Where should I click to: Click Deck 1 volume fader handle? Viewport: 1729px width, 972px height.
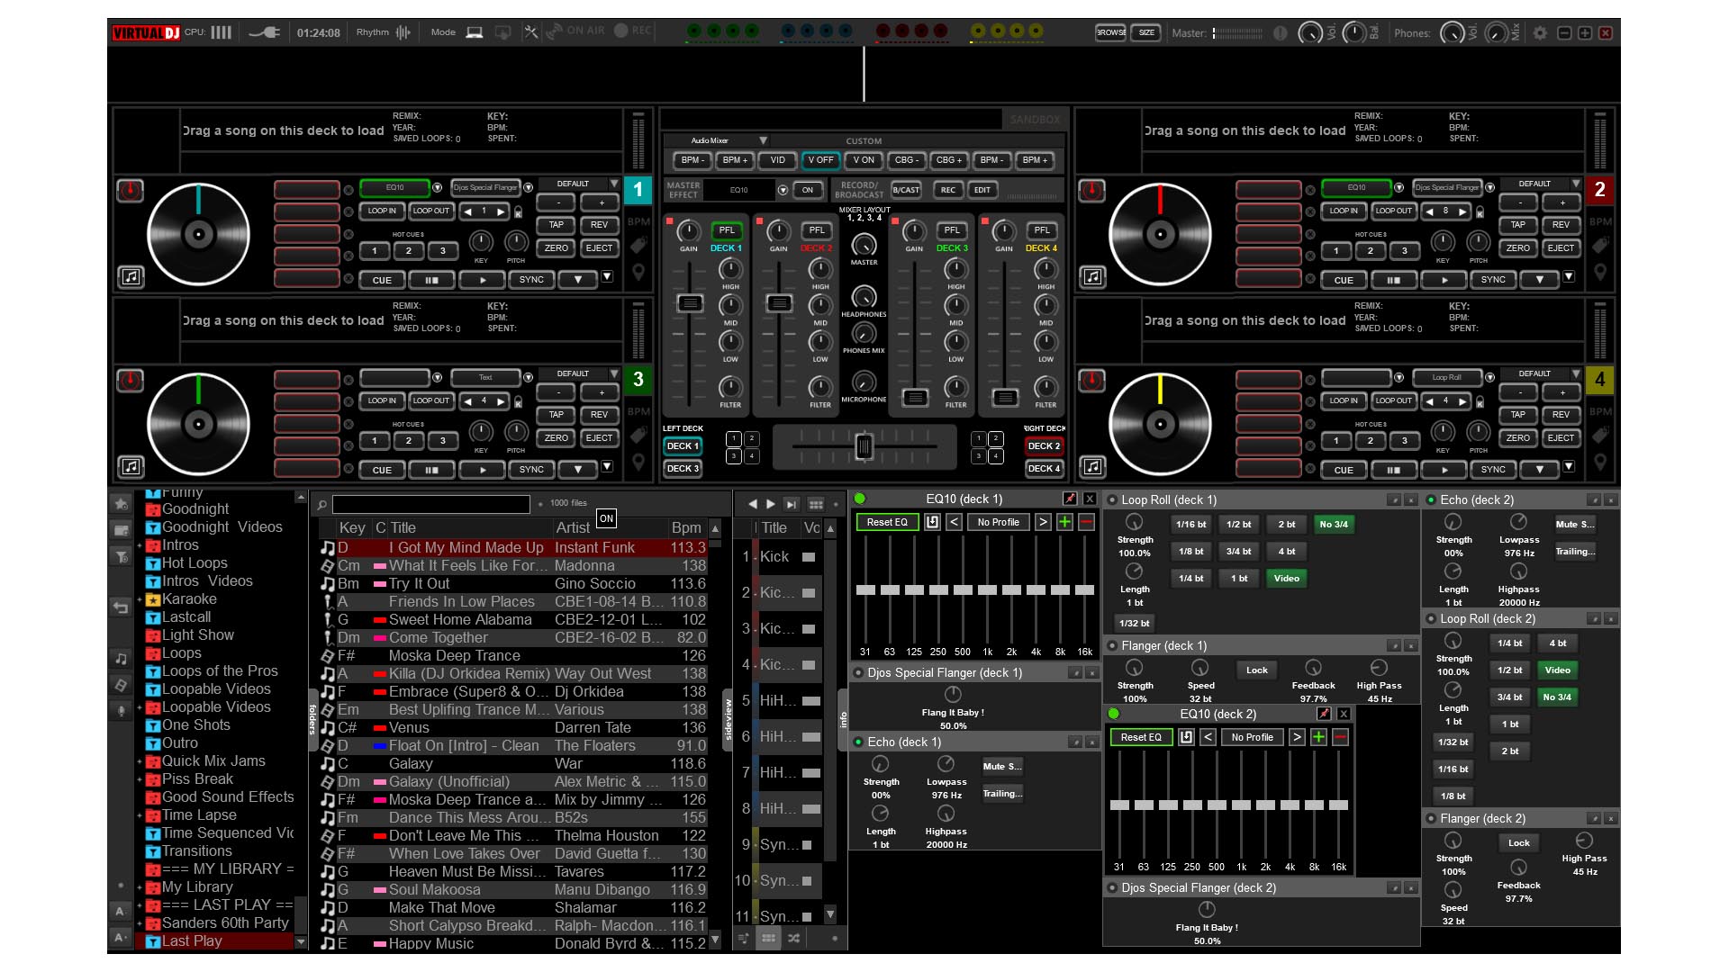(x=690, y=303)
